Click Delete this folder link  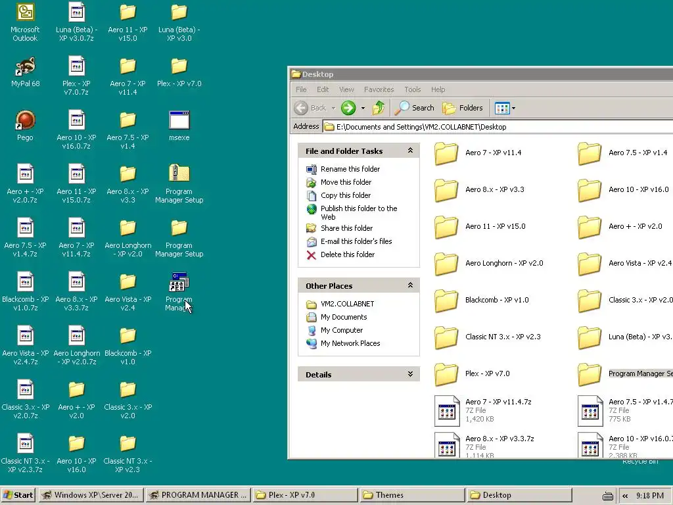tap(348, 254)
